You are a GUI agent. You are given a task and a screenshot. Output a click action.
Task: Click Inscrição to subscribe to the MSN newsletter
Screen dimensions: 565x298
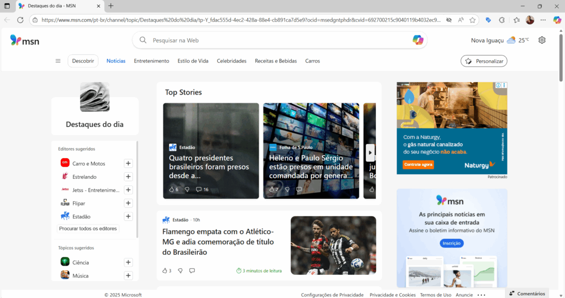(x=451, y=243)
